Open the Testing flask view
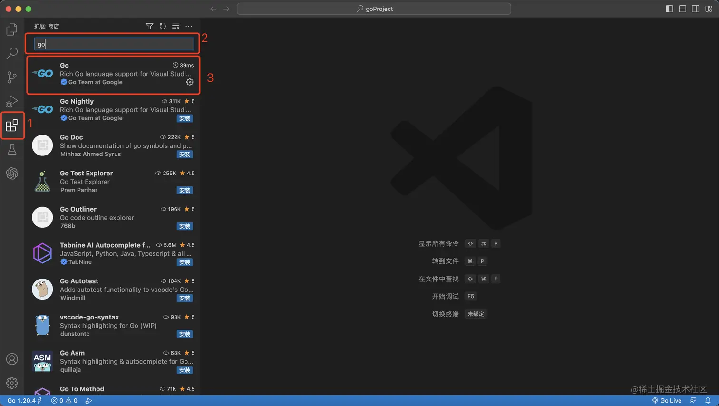719x406 pixels. tap(12, 149)
